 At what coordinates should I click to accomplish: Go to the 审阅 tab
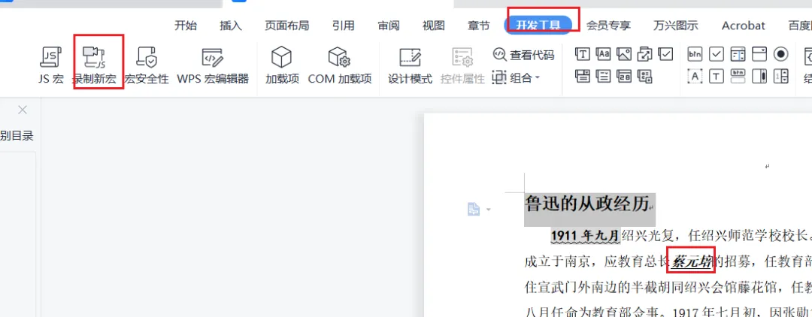pos(389,26)
